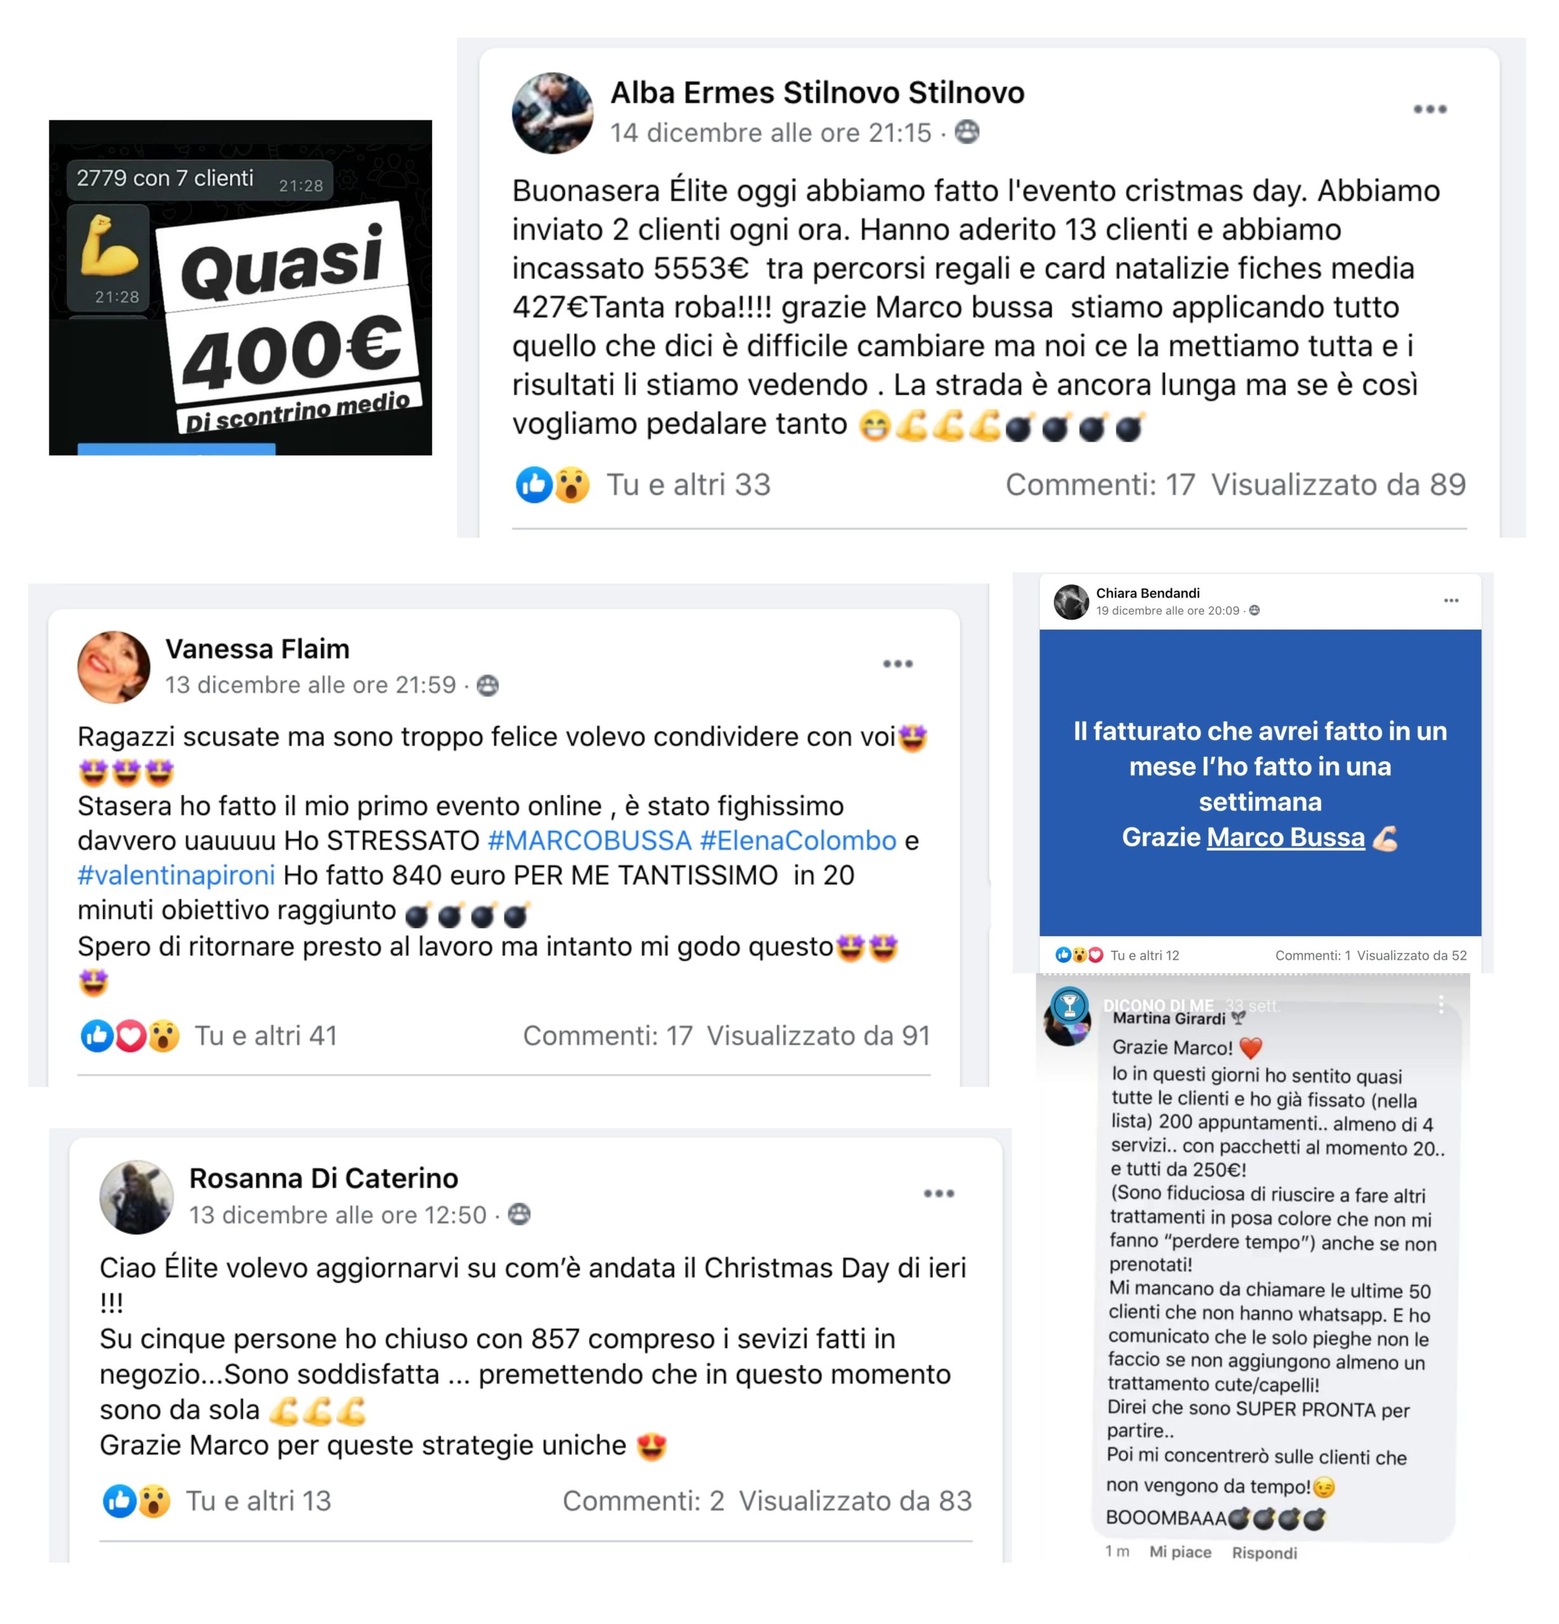Screen dimensions: 1559x1624
Task: Click Rispondi under Martina Girardi comment
Action: click(1264, 1552)
